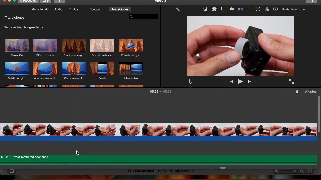The image size is (321, 180).
Task: Click the Transiciones panel heading
Action: pos(15,18)
